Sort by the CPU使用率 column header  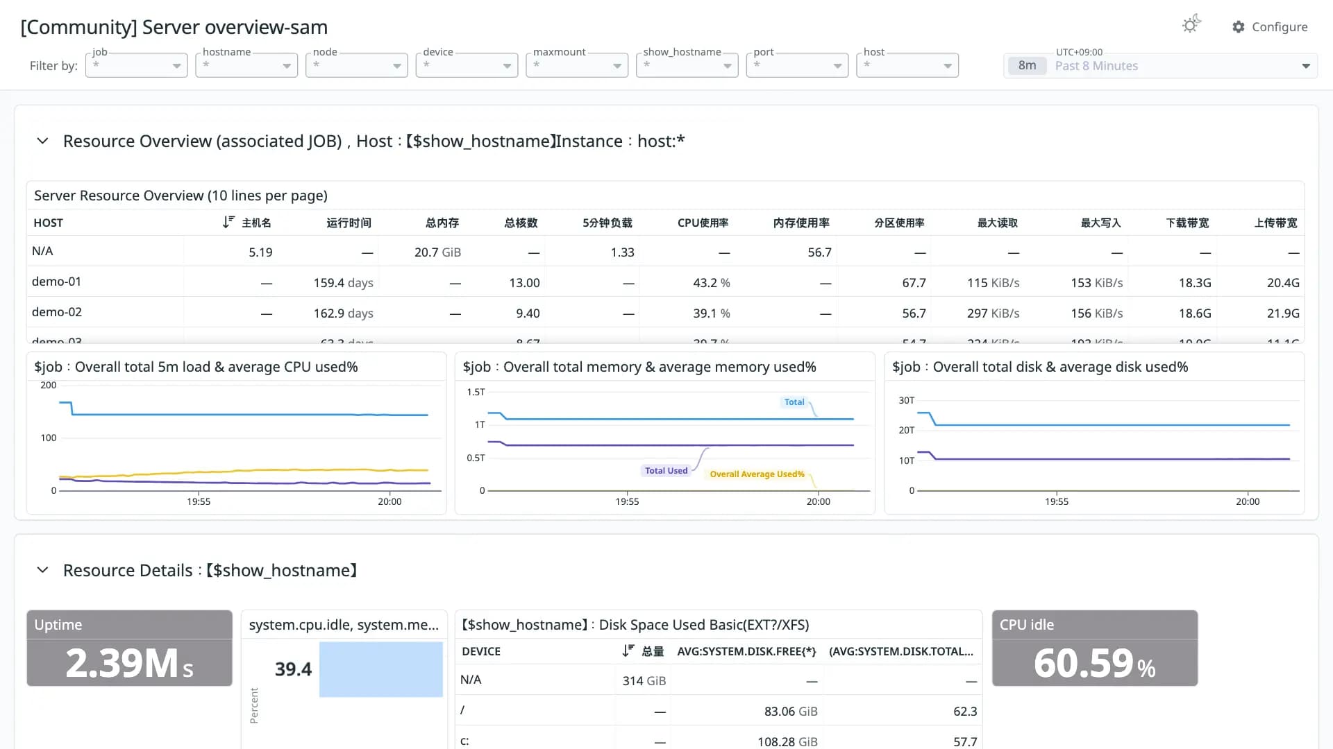(703, 223)
